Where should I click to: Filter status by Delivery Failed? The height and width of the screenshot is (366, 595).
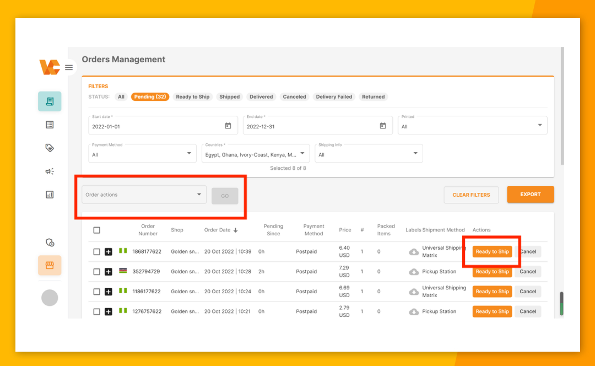334,97
